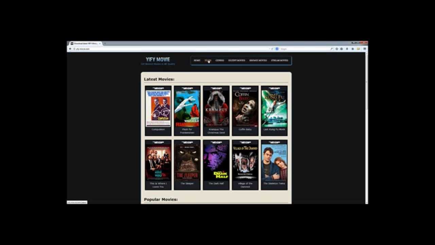Click This Is Where I Leave You title
This screenshot has width=435, height=245.
158,185
